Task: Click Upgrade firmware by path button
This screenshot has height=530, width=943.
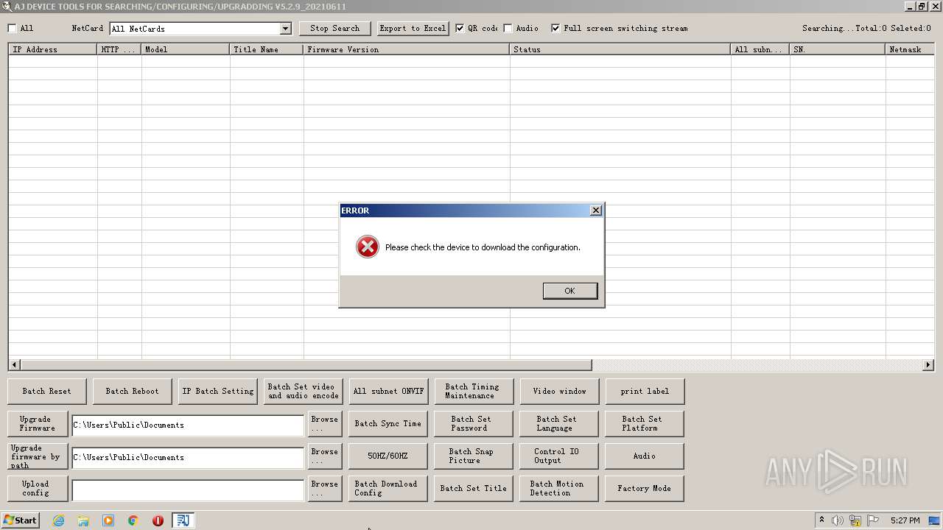Action: (38, 456)
